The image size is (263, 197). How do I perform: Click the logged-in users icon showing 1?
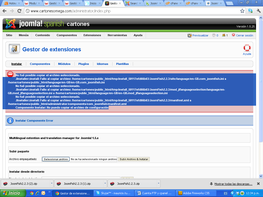pos(224,35)
